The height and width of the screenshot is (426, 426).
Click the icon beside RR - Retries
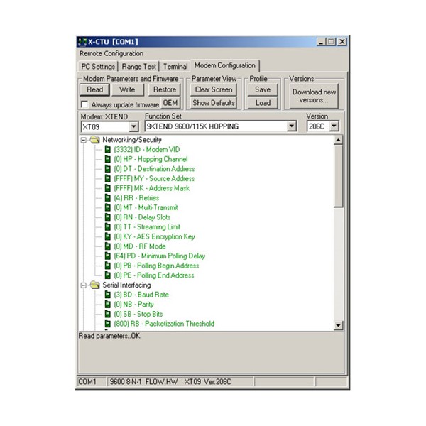tap(108, 198)
